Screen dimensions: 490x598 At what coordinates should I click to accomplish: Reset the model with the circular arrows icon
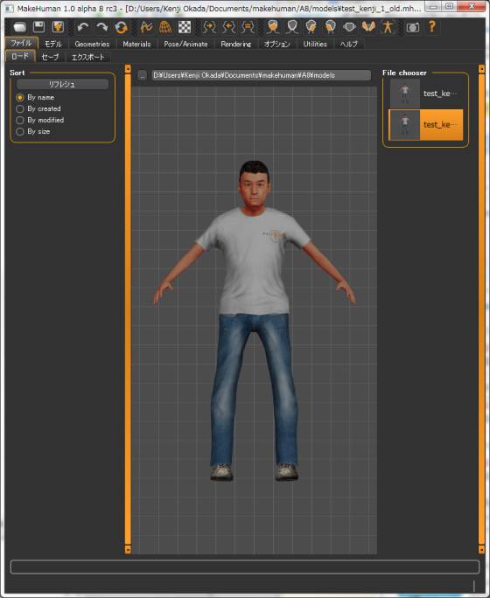click(121, 27)
